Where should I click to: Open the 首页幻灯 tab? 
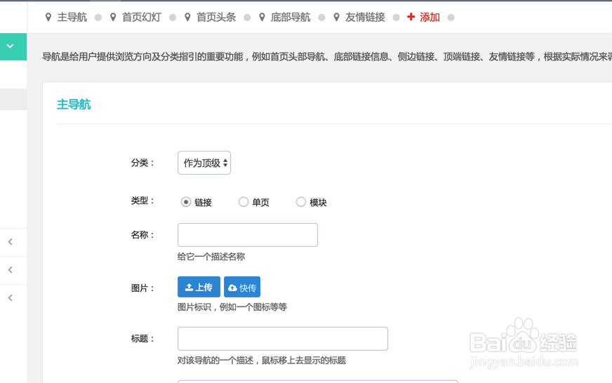click(141, 17)
